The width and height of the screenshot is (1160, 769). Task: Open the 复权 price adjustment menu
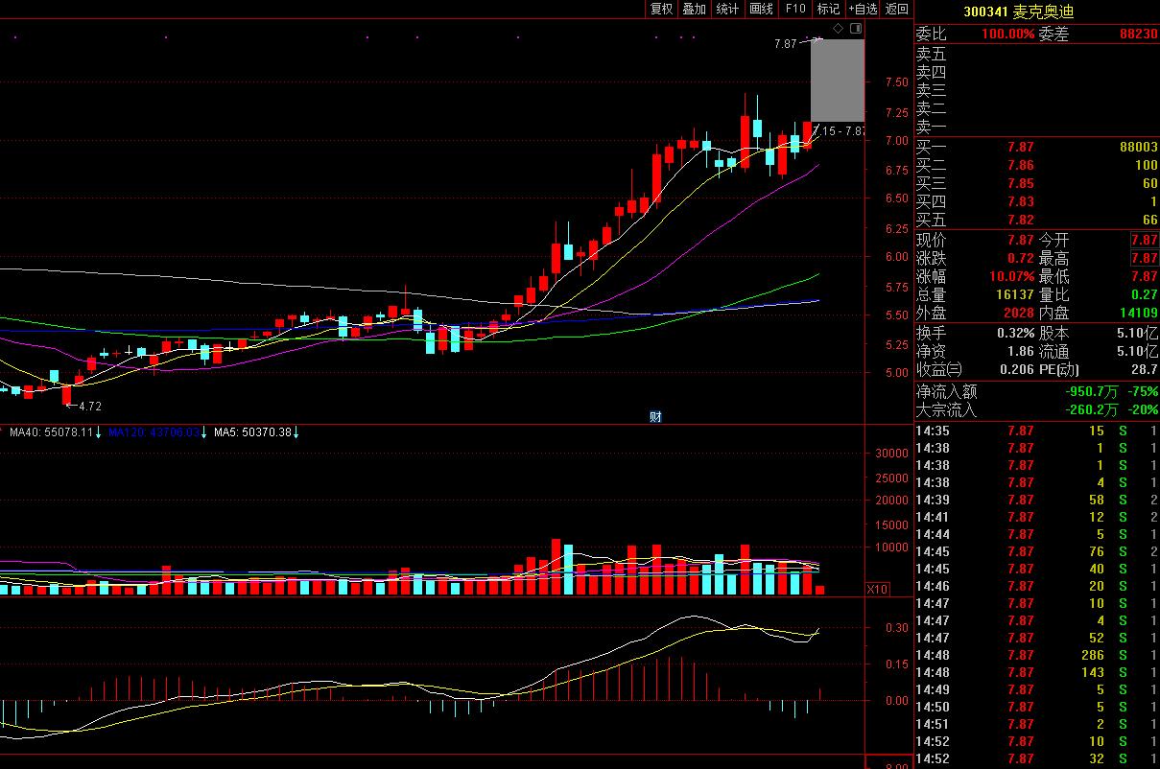point(661,9)
